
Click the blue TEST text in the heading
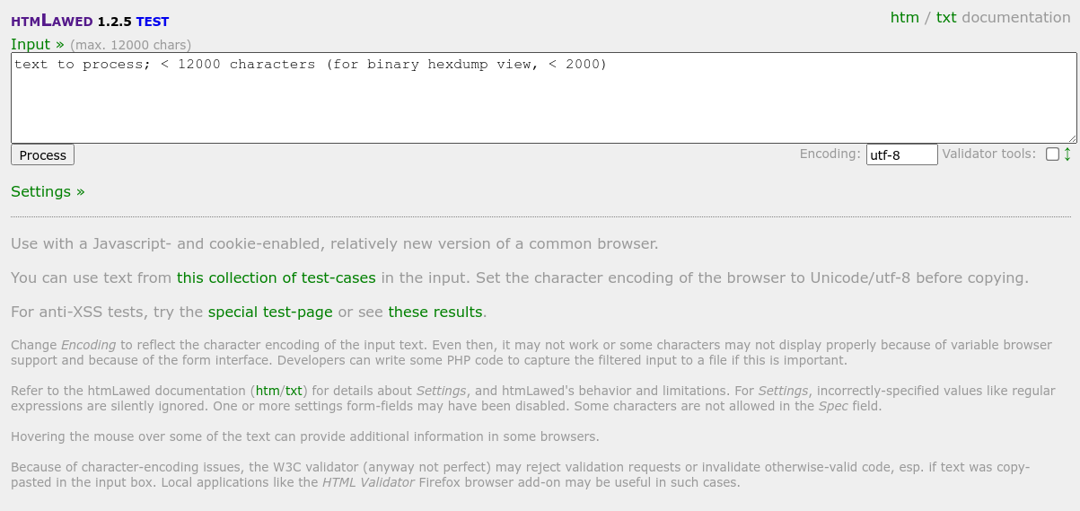tap(153, 22)
